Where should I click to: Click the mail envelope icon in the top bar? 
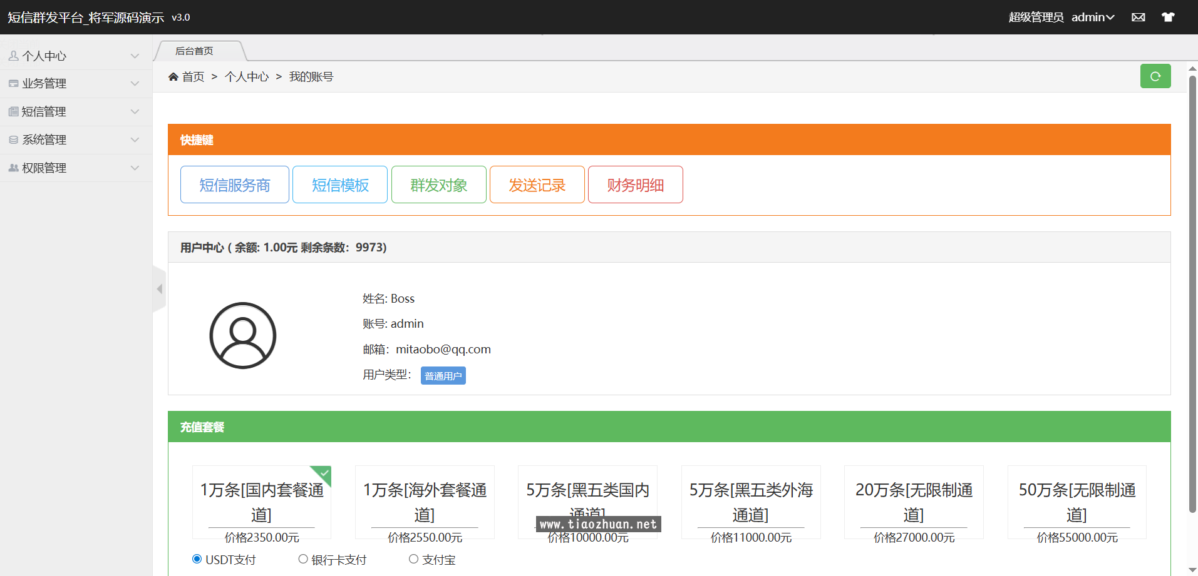coord(1138,17)
